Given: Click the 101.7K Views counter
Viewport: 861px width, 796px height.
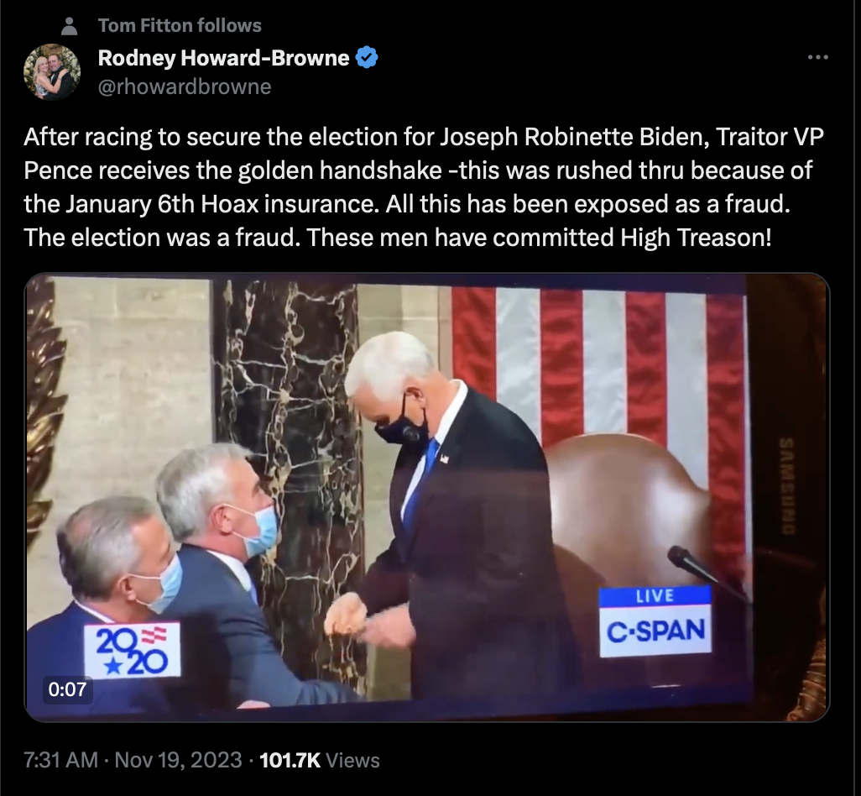Looking at the screenshot, I should [319, 760].
